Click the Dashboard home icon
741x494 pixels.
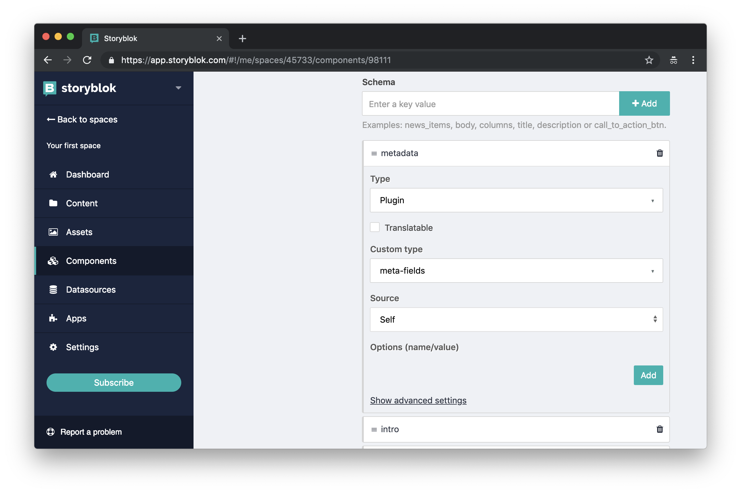53,174
